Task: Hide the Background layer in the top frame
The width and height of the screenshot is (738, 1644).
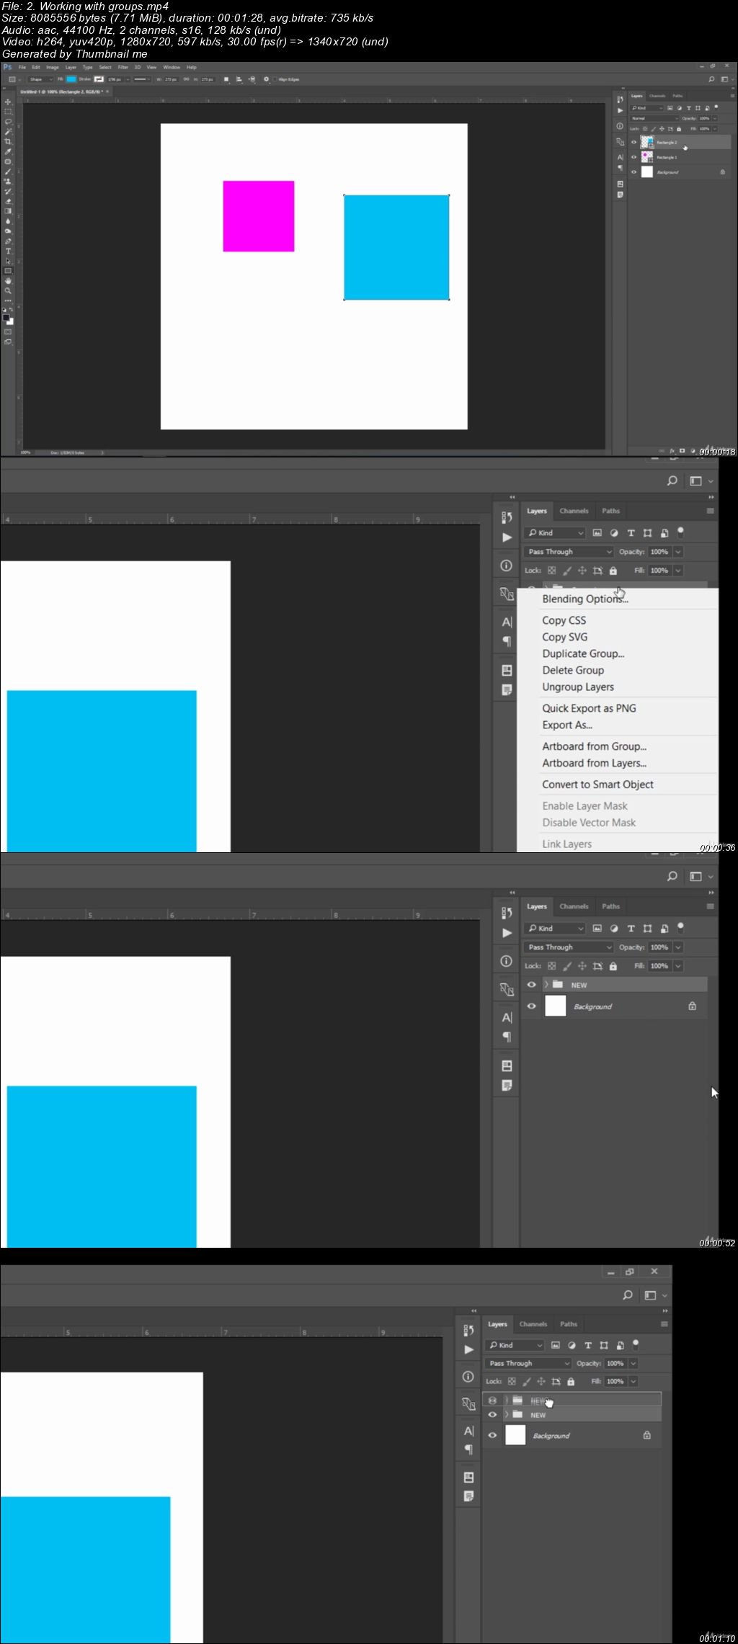Action: point(633,172)
